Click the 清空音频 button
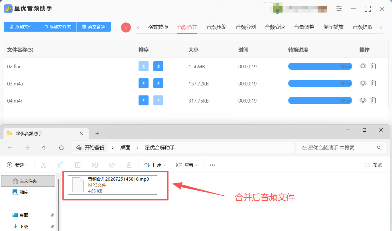This screenshot has height=231, width=392. tap(94, 26)
